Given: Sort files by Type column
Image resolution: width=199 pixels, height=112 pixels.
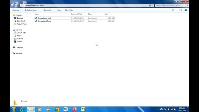Looking at the screenshot, I should pos(90,14).
